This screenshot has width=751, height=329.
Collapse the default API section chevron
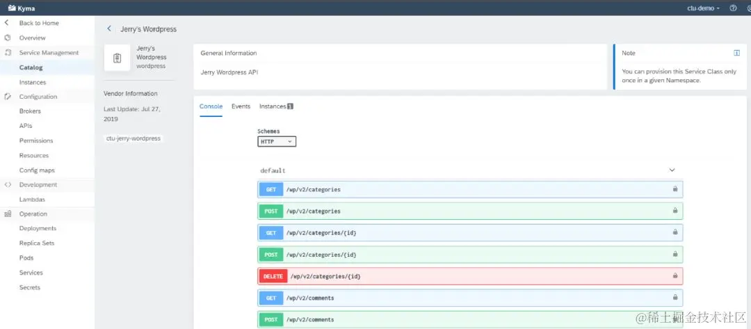click(x=672, y=170)
